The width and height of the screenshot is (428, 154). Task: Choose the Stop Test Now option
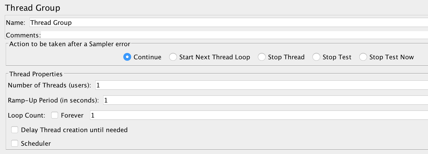pyautogui.click(x=363, y=57)
